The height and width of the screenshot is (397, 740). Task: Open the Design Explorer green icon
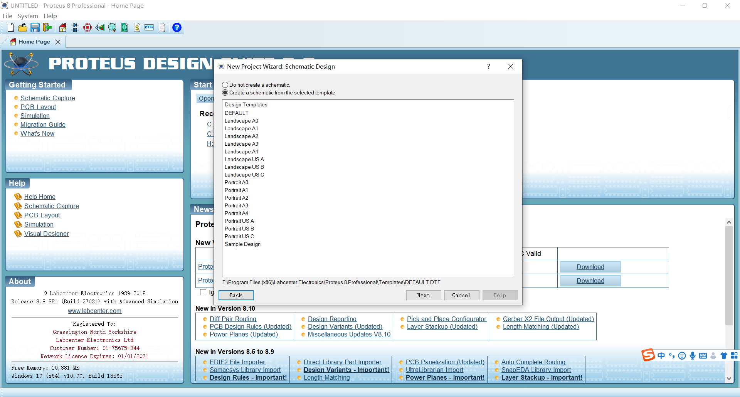click(x=124, y=27)
